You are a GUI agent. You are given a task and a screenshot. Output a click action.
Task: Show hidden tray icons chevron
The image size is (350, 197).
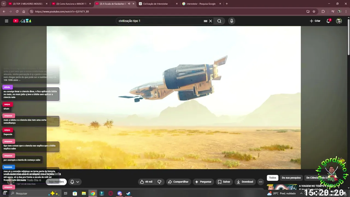point(301,193)
